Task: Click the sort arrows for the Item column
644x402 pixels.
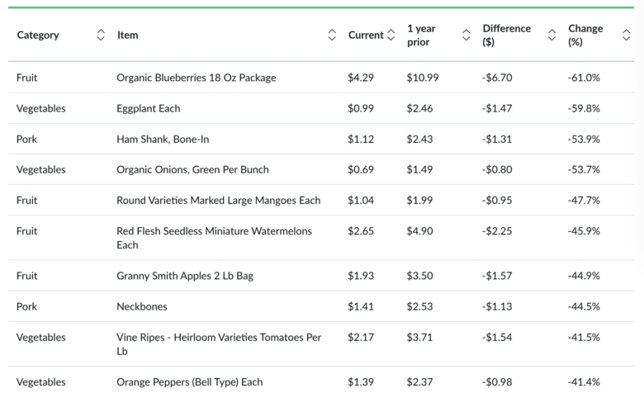Action: pos(332,35)
